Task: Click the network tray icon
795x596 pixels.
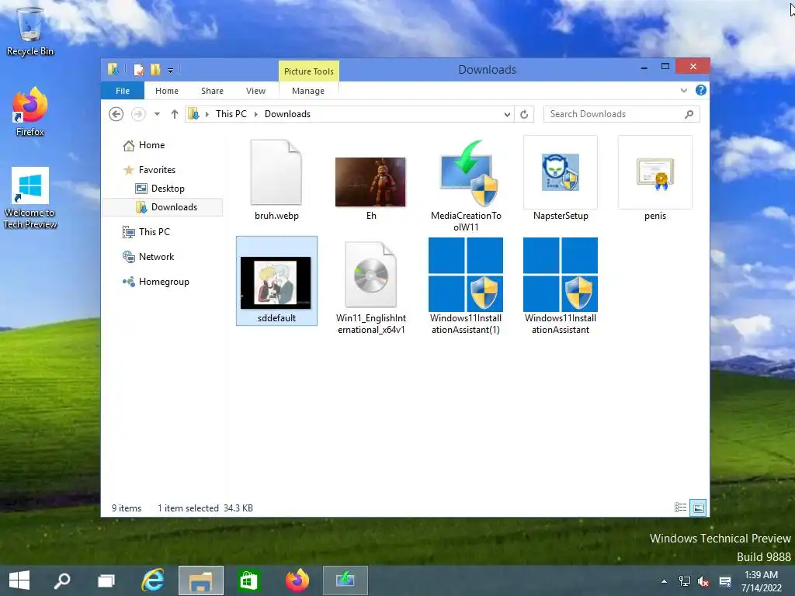Action: point(685,581)
